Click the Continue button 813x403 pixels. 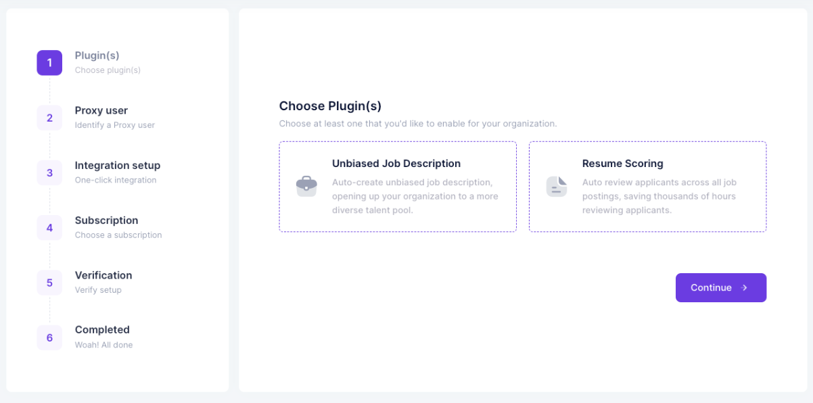(721, 287)
